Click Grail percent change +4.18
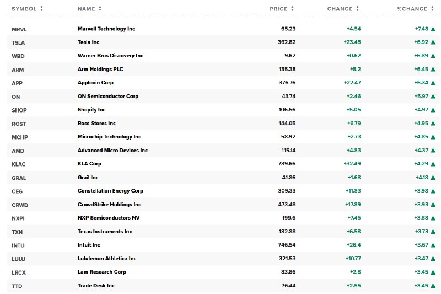This screenshot has width=441, height=294. pos(422,178)
